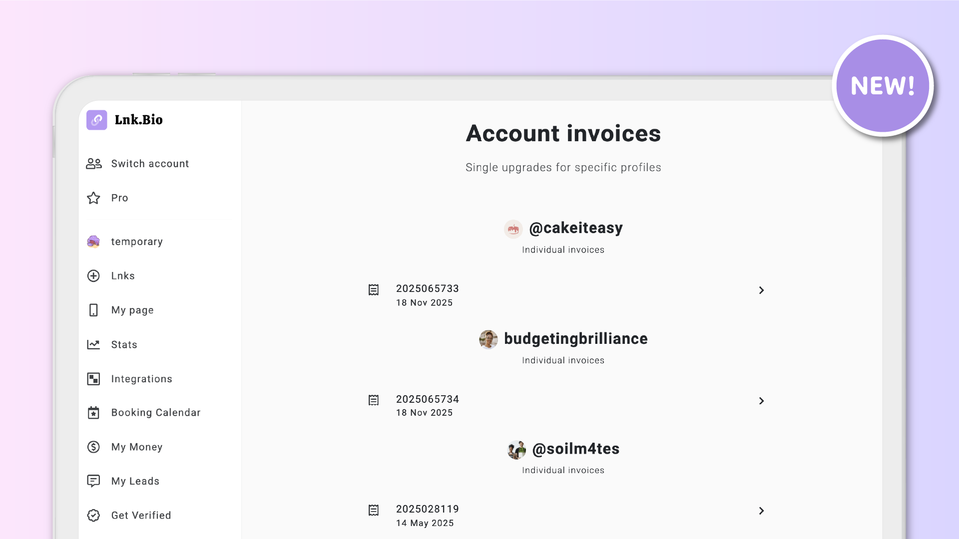The height and width of the screenshot is (539, 959).
Task: Click the Get Verified badge icon
Action: pos(93,515)
